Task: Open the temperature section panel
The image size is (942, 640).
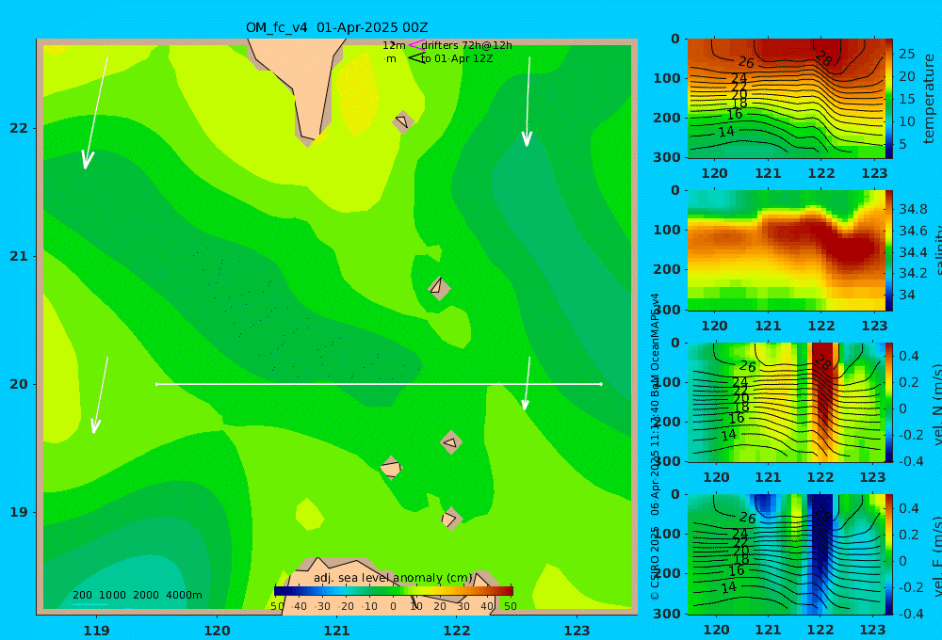Action: [x=787, y=99]
